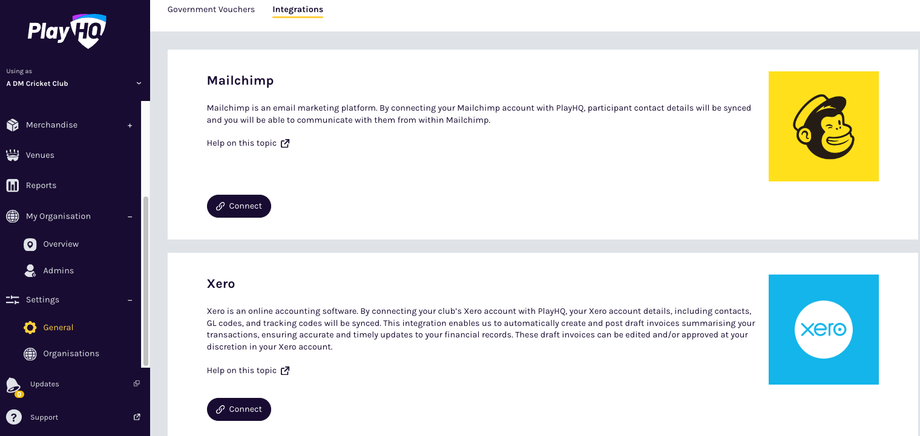This screenshot has width=920, height=436.
Task: Click the Xero logo thumbnail
Action: pyautogui.click(x=823, y=330)
